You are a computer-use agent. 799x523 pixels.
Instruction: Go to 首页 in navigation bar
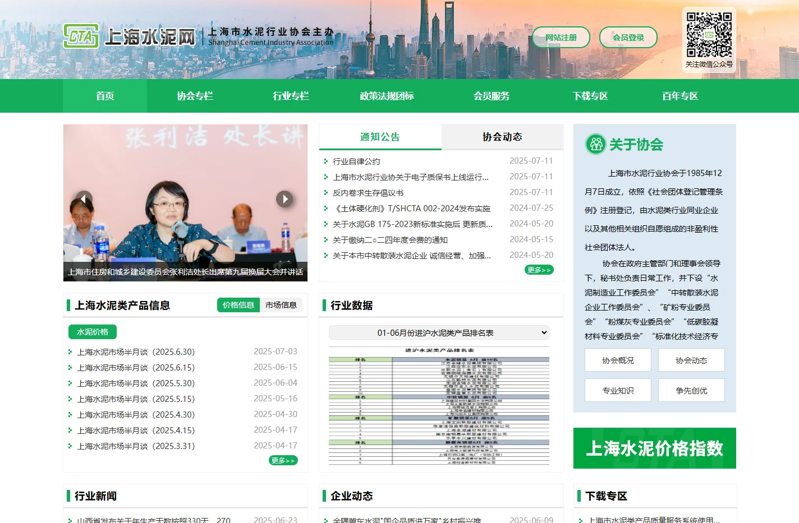pos(105,96)
